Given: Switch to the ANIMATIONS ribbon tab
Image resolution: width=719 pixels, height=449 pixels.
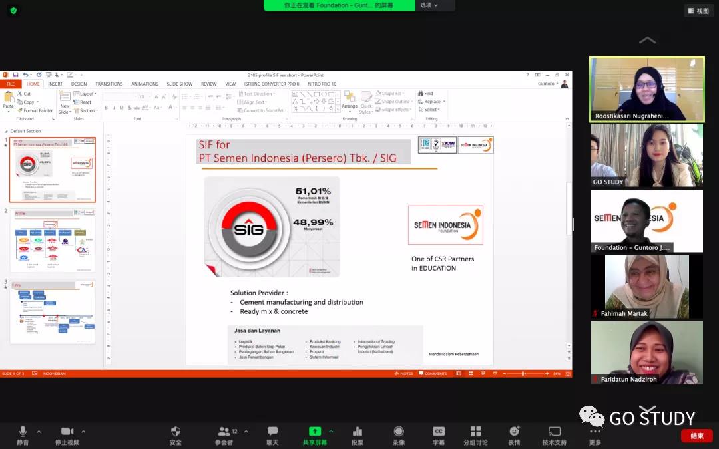Looking at the screenshot, I should coord(144,84).
